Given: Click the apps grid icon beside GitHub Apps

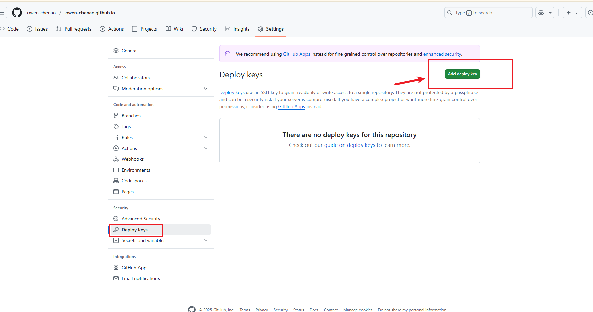Looking at the screenshot, I should coord(116,268).
